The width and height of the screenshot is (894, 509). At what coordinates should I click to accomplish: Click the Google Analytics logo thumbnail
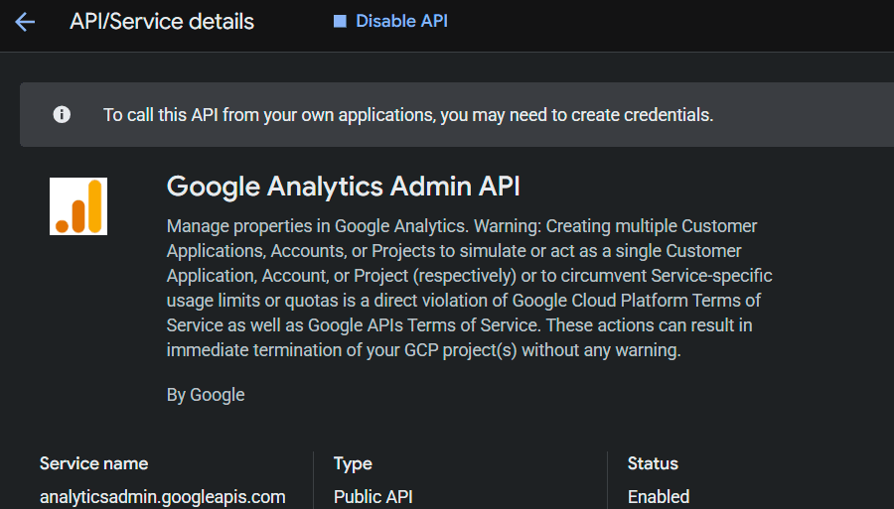click(78, 206)
